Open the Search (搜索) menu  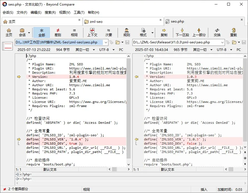[50, 12]
